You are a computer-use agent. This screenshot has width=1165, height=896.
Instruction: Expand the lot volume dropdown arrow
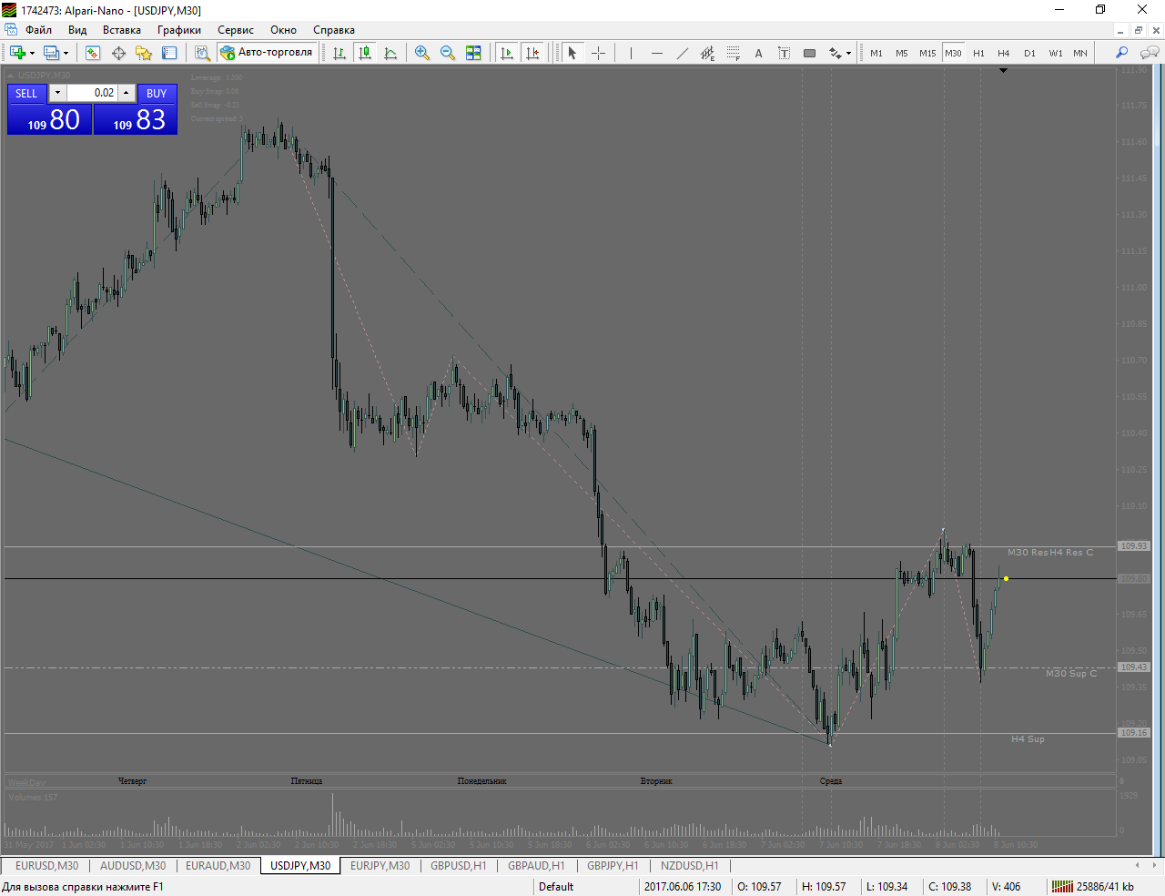[x=57, y=93]
